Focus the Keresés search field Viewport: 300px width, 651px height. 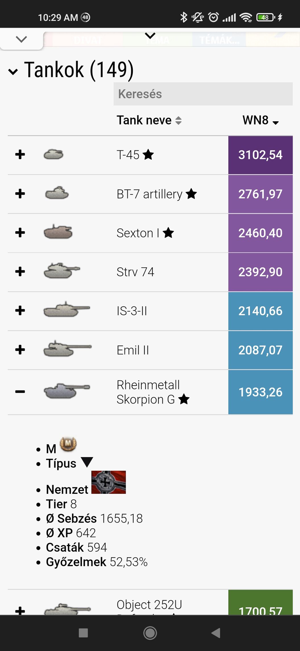point(203,94)
